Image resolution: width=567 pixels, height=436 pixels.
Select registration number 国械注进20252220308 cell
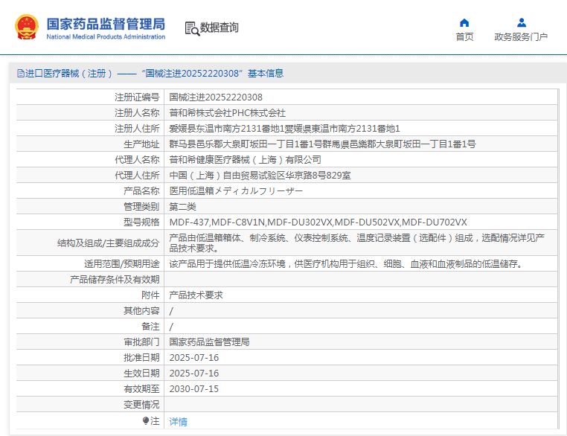(216, 97)
